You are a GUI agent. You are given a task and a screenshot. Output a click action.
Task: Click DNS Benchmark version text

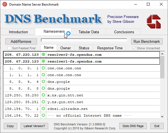[79, 124]
